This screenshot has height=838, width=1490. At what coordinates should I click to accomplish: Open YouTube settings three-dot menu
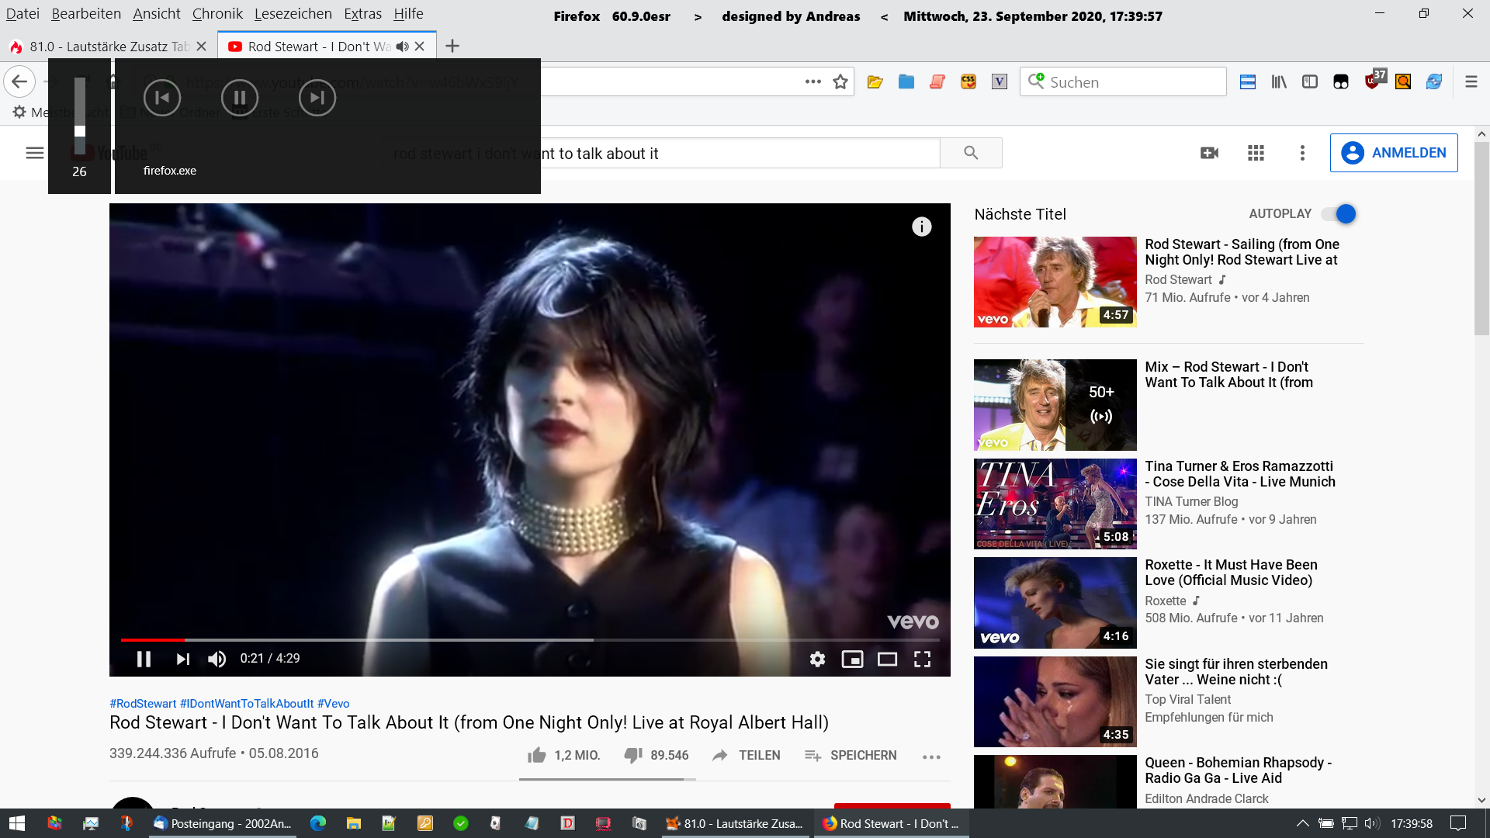click(1302, 153)
